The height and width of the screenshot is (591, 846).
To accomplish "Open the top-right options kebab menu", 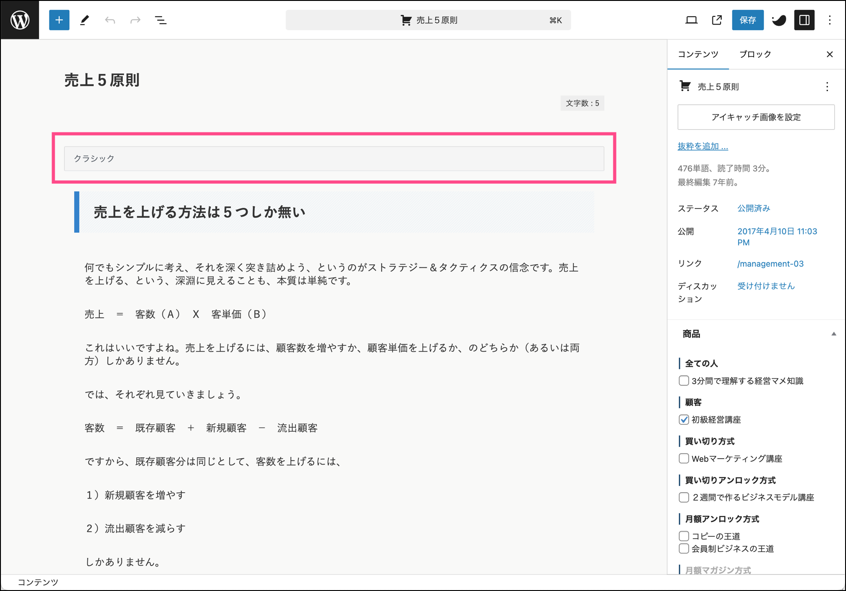I will click(x=830, y=20).
